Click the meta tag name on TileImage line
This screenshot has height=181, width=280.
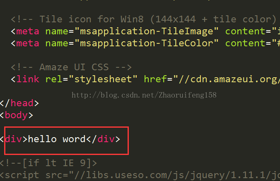(x=28, y=31)
